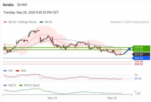Click the blue 210.10 pivot price tag
Screen dimensions: 151x102
click(x=141, y=58)
